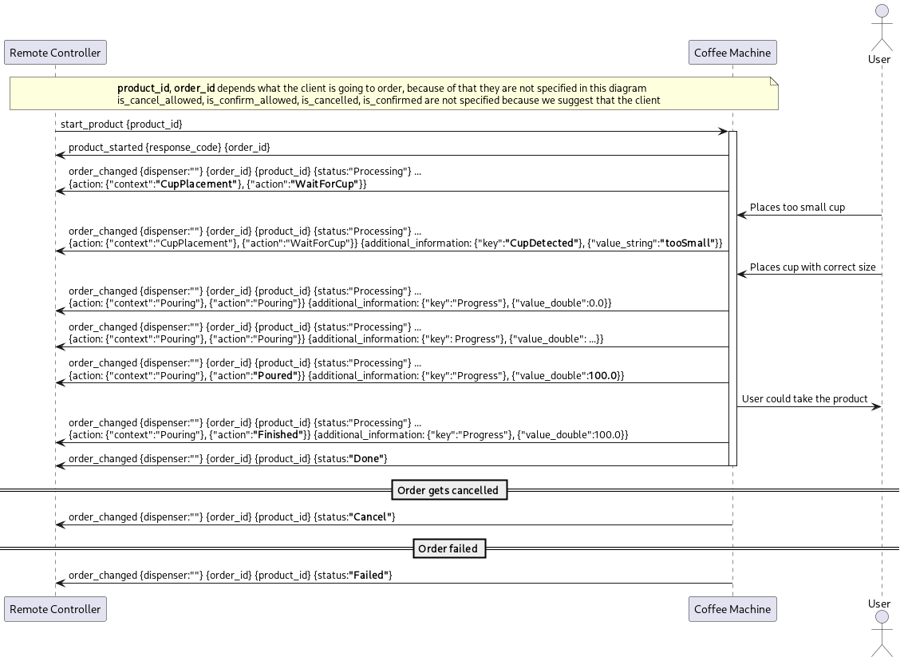Viewport: 904px width, 661px height.
Task: Click the start_product {product_id} message label
Action: (122, 123)
